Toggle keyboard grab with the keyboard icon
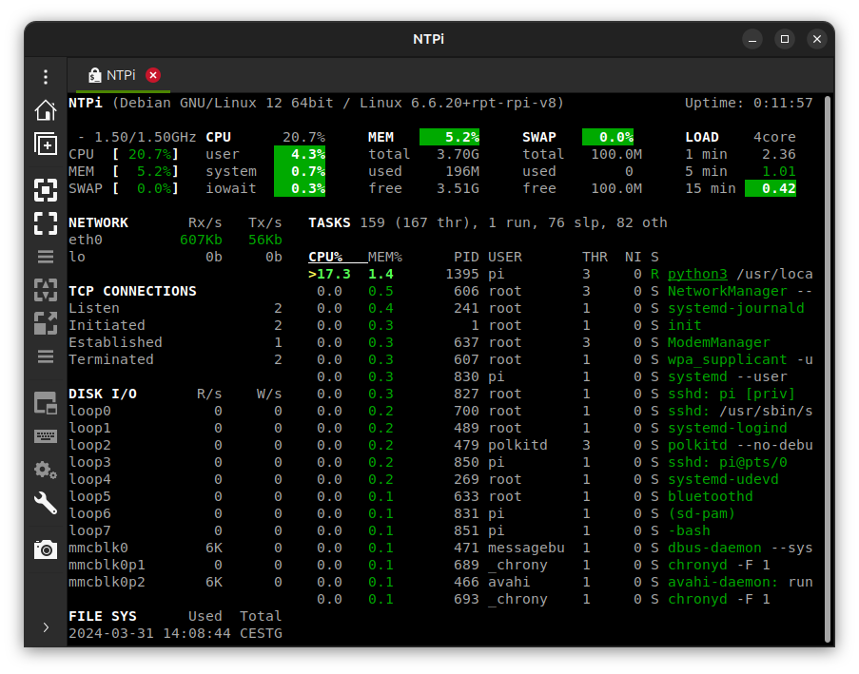This screenshot has width=859, height=674. click(x=45, y=436)
